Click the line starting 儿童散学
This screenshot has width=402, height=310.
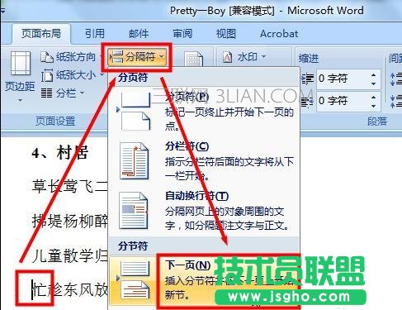coord(69,255)
